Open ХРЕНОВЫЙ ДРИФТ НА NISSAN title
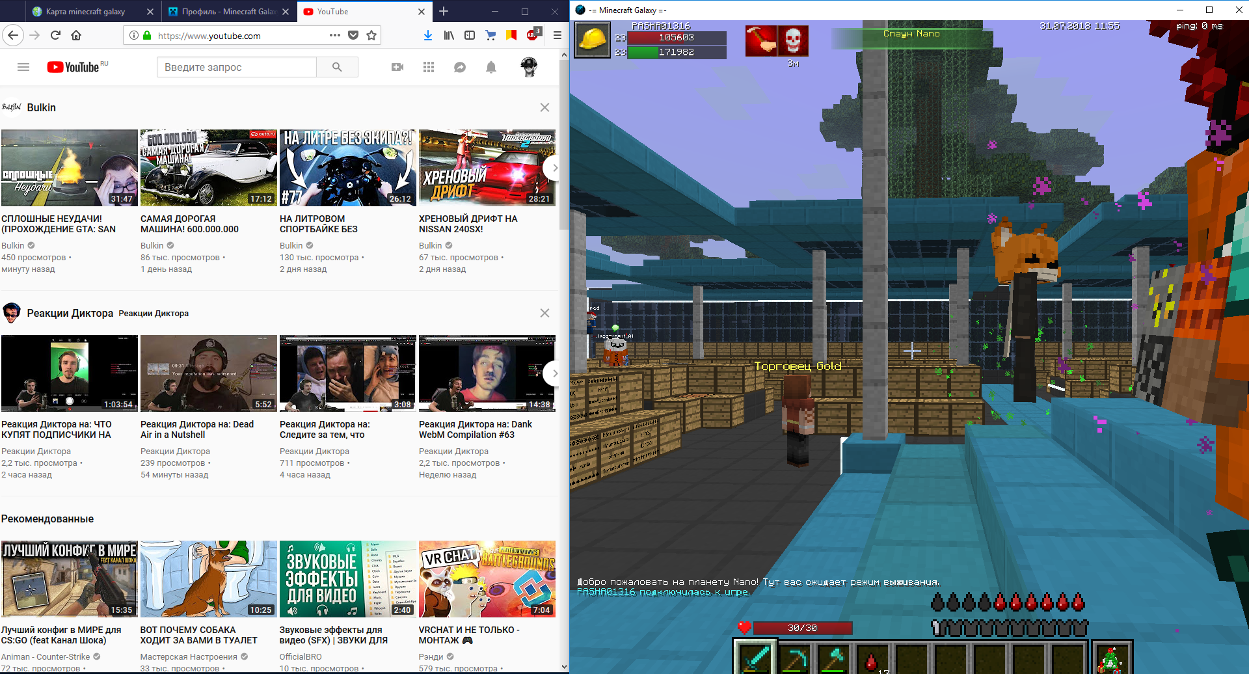Screen dimensions: 1249x674 click(468, 224)
